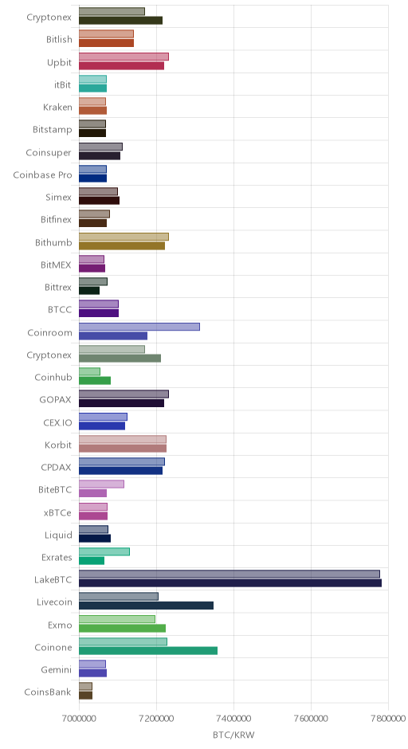Select the dark blue CPDAX lower bar
408x749 pixels.
point(120,471)
